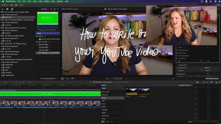Open the Trim menu
This screenshot has height=124, width=221.
[x=29, y=1]
